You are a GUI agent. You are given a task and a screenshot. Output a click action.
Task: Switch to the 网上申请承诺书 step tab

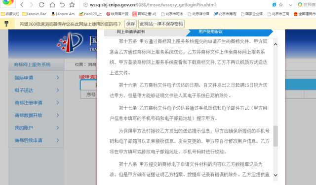(x=130, y=32)
